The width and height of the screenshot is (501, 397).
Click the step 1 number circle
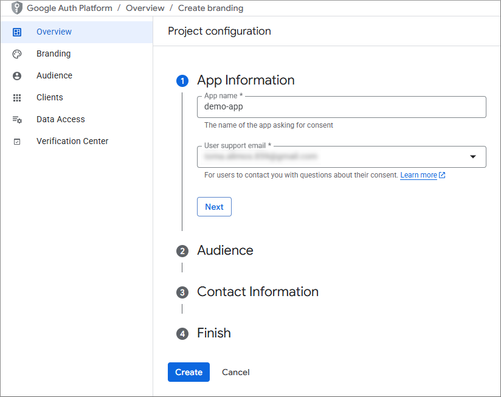coord(182,81)
